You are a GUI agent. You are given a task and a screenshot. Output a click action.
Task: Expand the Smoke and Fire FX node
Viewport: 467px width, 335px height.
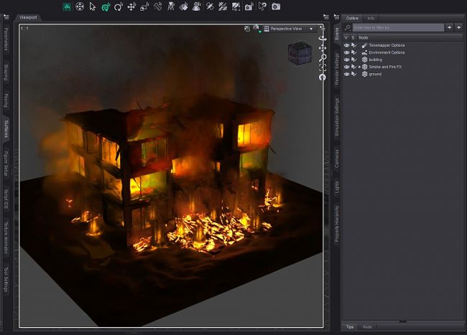click(360, 67)
